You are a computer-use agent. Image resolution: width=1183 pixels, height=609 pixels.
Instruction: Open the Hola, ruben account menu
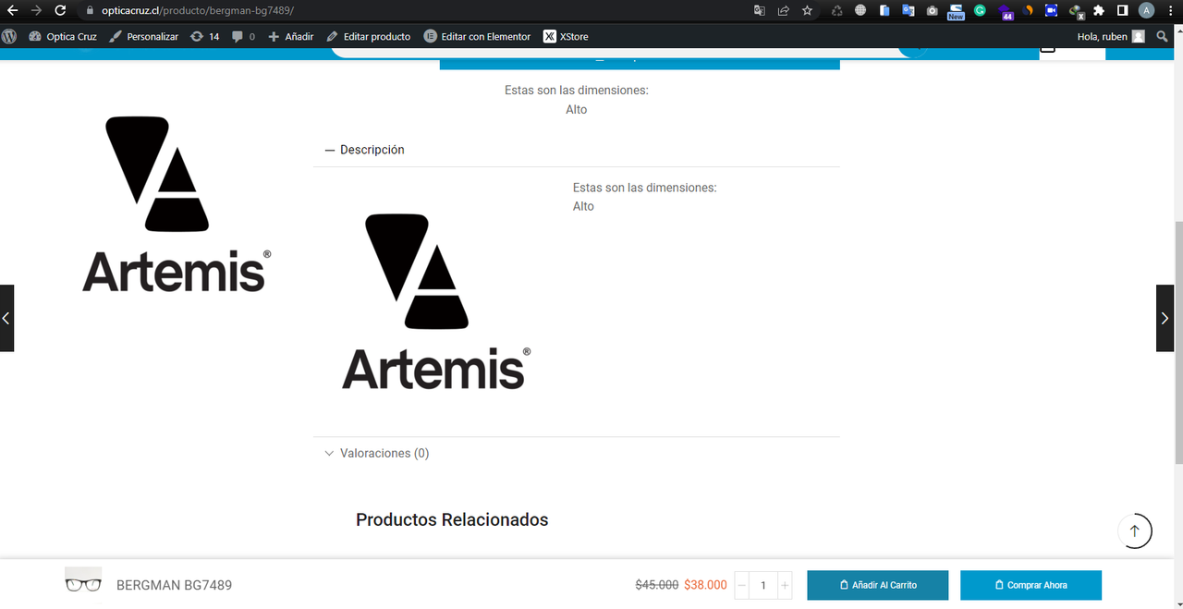(x=1111, y=36)
